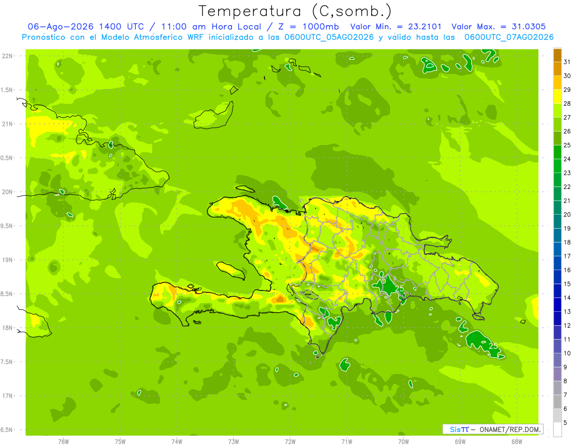580x448 pixels.
Task: Click the '69W' longitude label
Action: click(x=460, y=442)
